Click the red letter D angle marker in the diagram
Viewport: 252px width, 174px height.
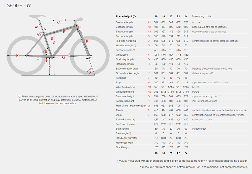coord(89,73)
